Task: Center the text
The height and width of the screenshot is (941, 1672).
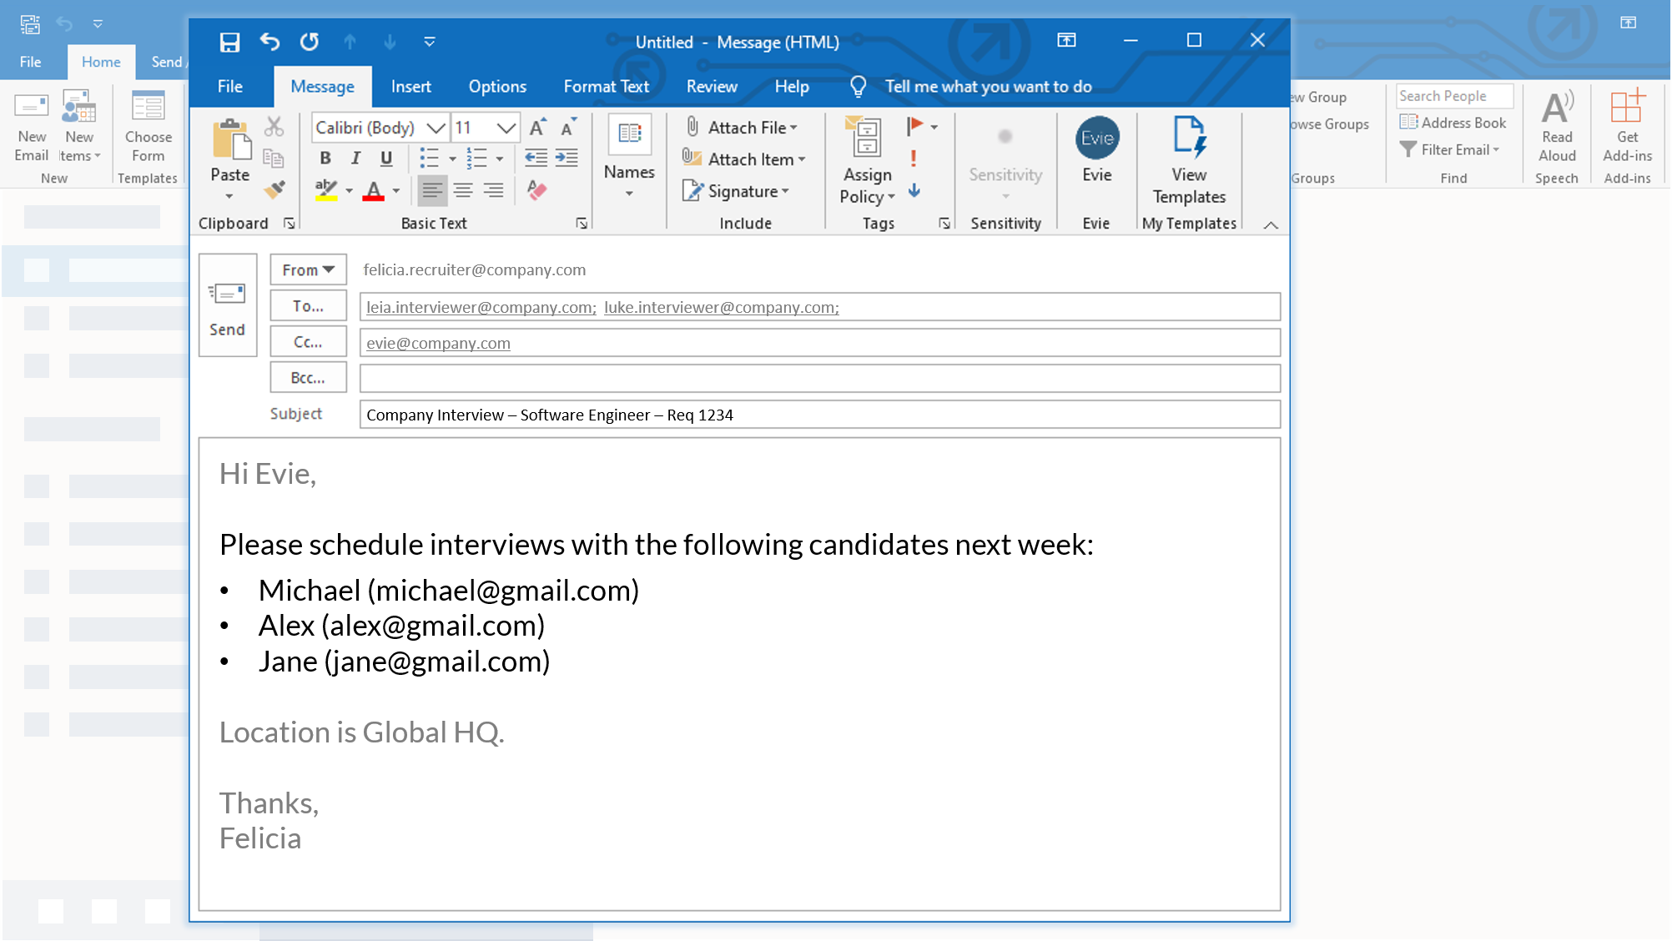Action: point(463,191)
